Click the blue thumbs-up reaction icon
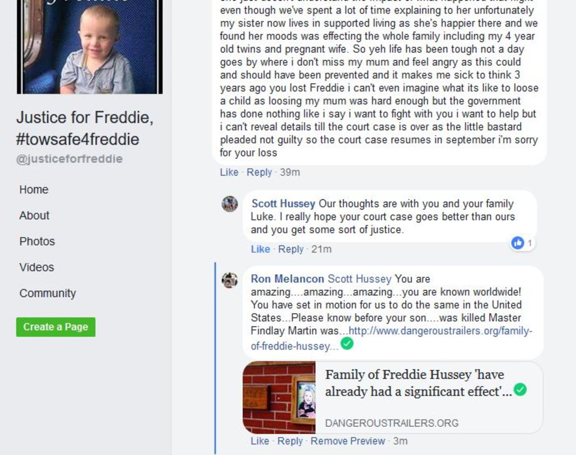The height and width of the screenshot is (455, 576). click(518, 243)
